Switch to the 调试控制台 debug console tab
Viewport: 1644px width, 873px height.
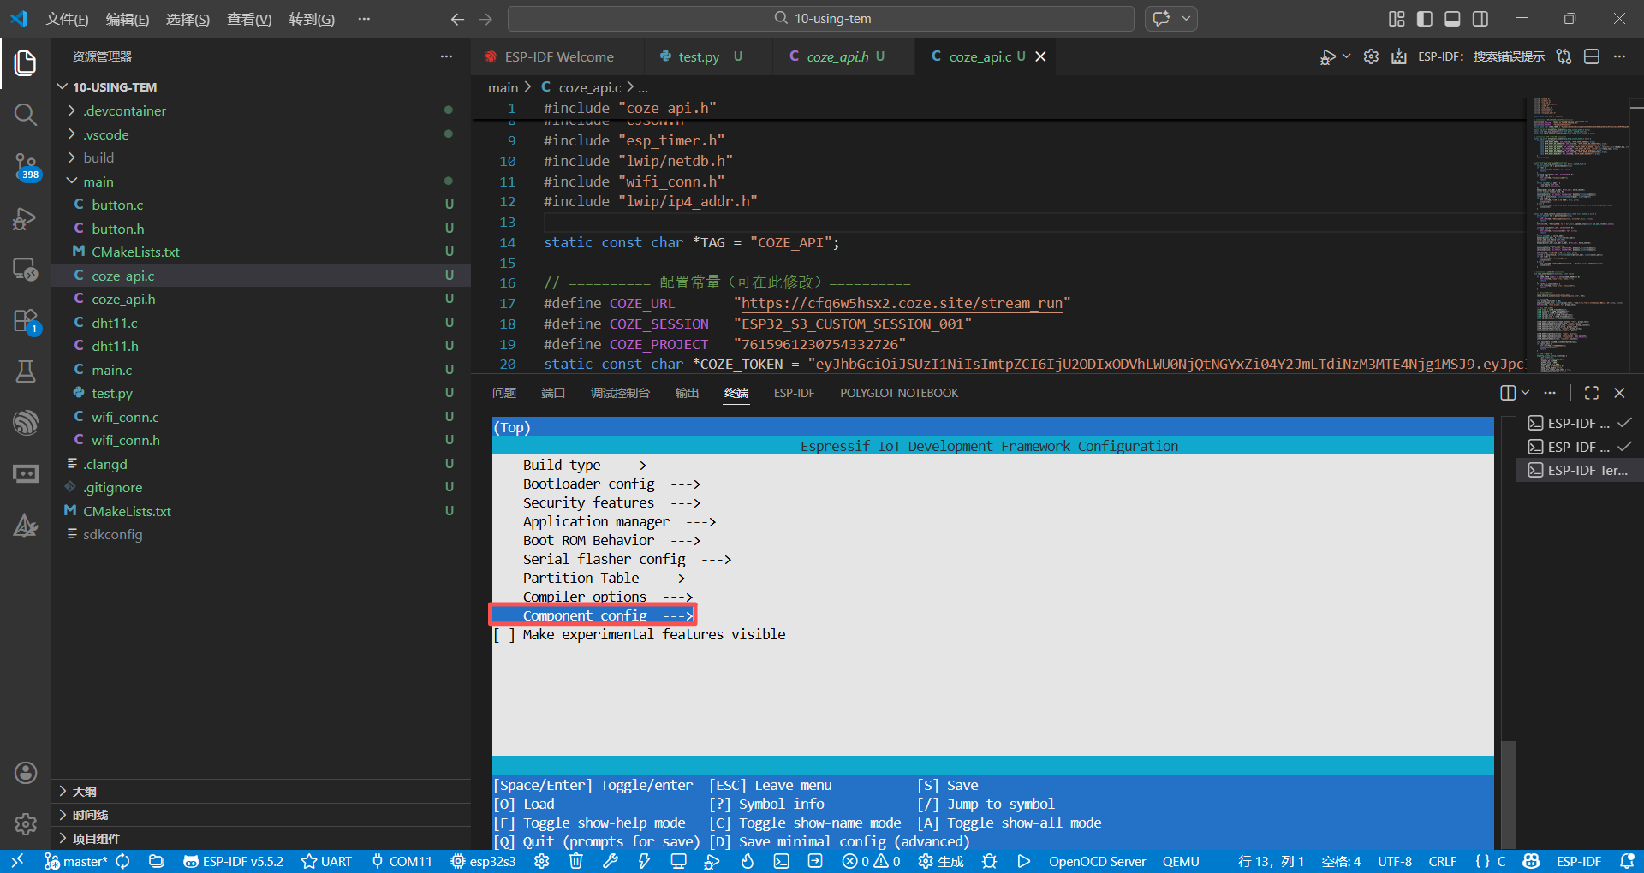[620, 393]
